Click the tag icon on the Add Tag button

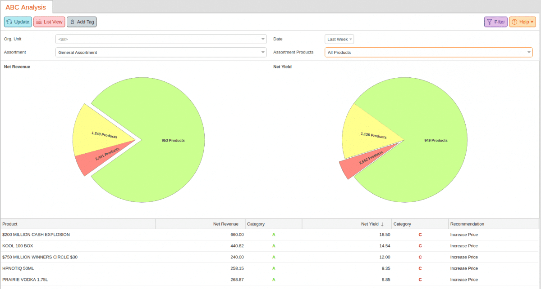(x=73, y=22)
